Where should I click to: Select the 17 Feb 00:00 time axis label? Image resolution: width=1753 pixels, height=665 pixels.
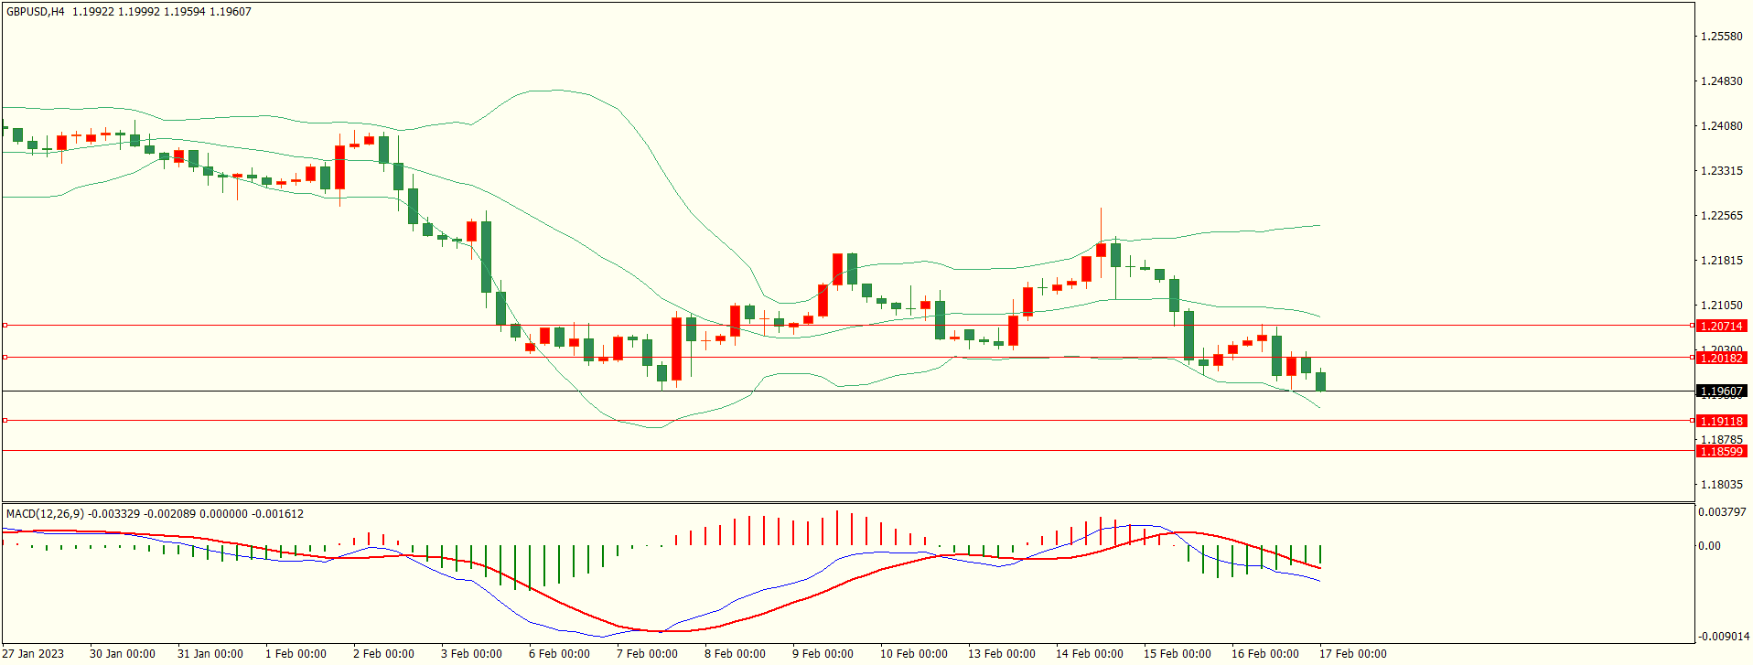coord(1352,653)
